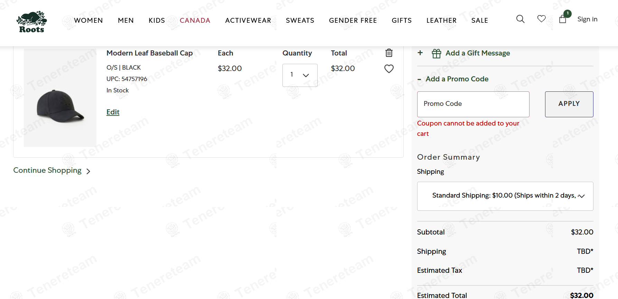Open the shopping bag cart icon
The height and width of the screenshot is (299, 618).
[563, 19]
